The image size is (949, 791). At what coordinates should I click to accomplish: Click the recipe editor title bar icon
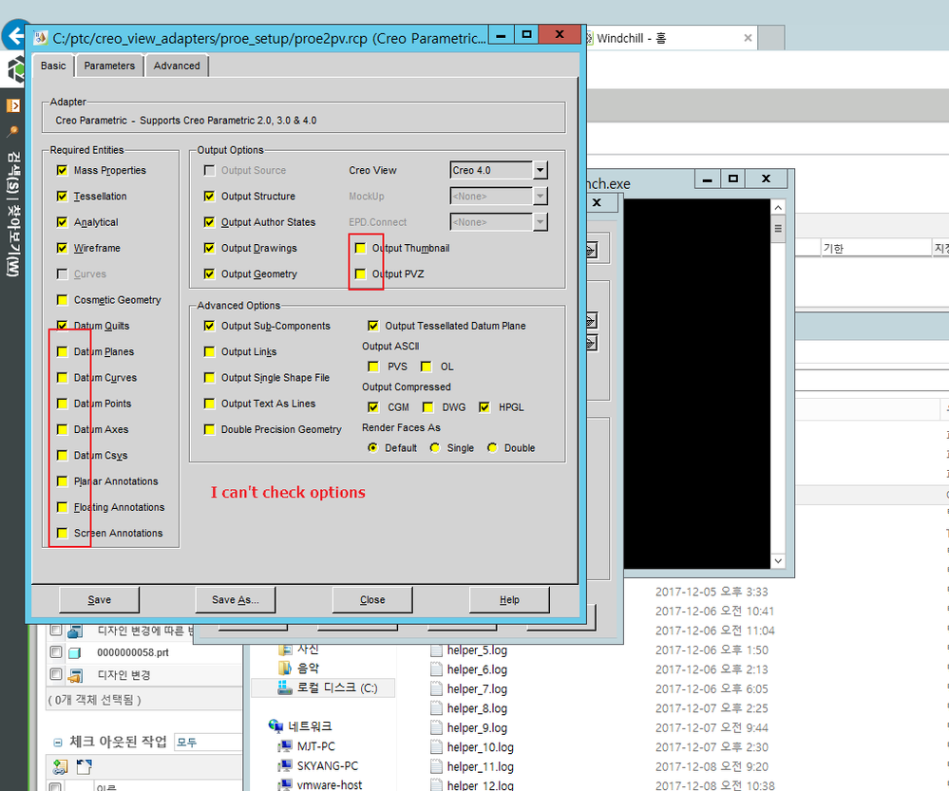[40, 38]
